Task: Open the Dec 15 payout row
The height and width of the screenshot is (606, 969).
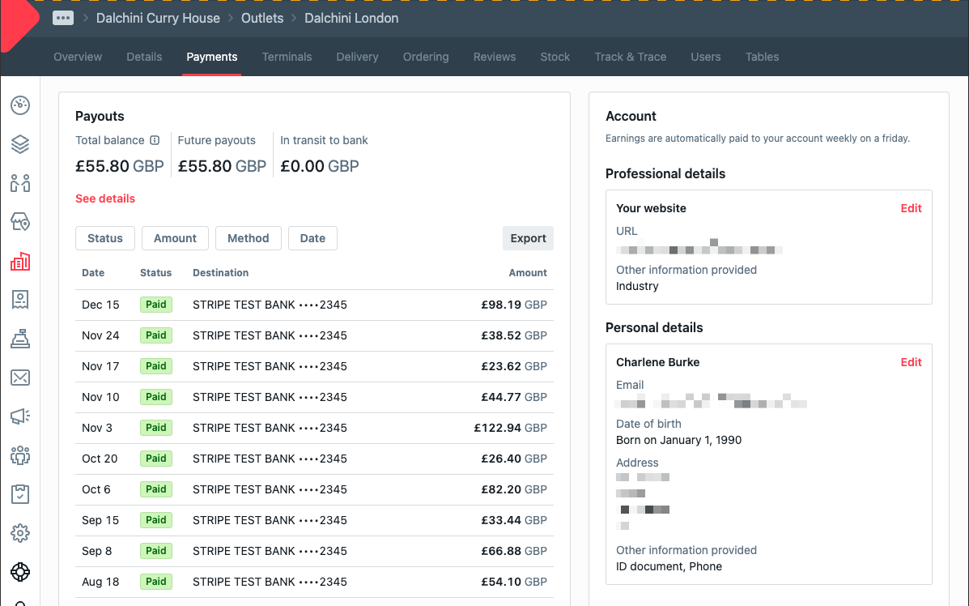Action: [x=314, y=305]
